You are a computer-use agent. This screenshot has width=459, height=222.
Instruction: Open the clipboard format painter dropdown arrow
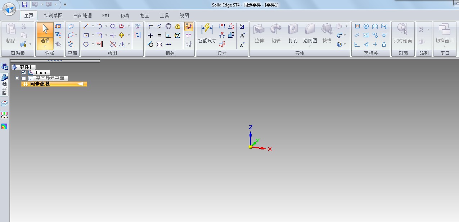tap(30, 44)
